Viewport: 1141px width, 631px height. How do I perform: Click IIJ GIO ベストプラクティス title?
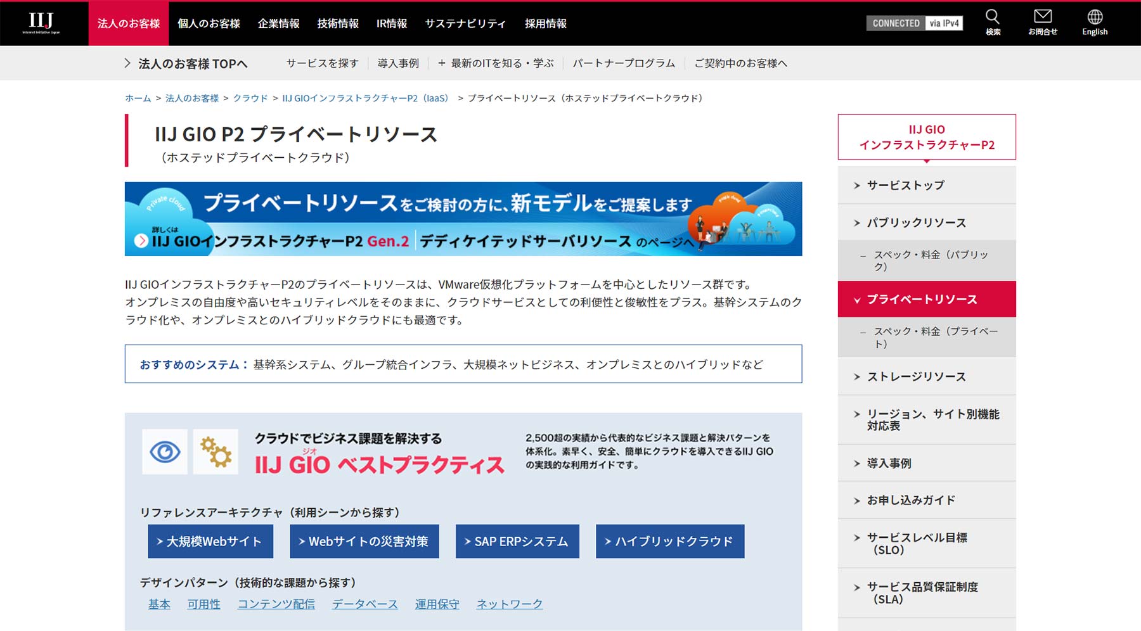[x=380, y=464]
